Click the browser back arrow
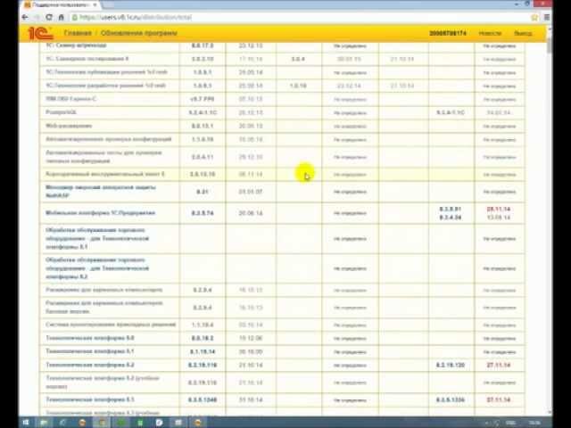 [x=27, y=17]
